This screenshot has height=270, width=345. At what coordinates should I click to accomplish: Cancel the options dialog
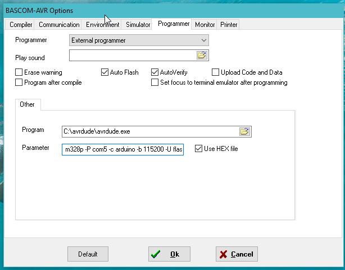[x=237, y=254]
